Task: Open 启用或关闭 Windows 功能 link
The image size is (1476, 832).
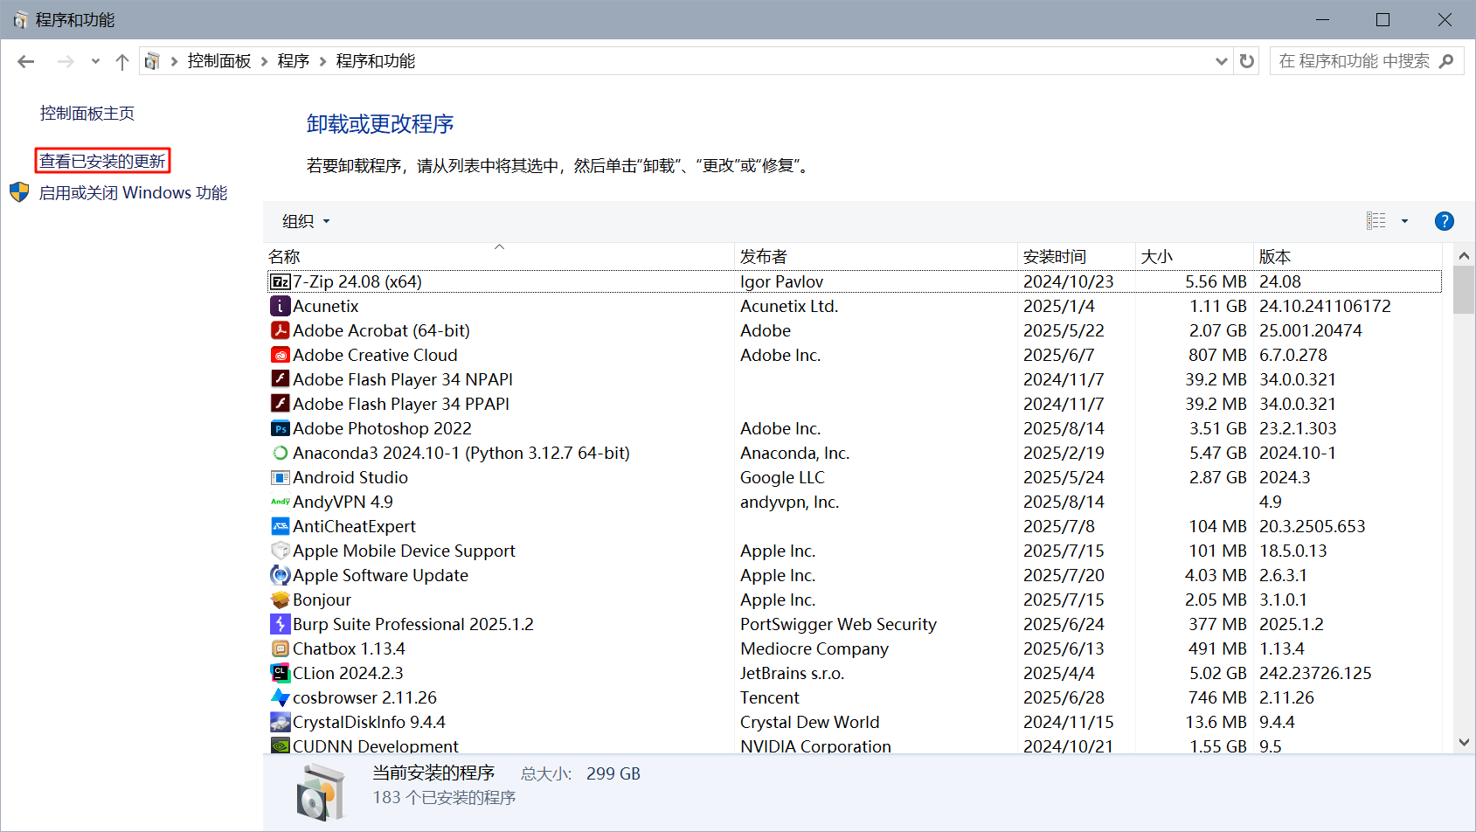Action: coord(133,192)
